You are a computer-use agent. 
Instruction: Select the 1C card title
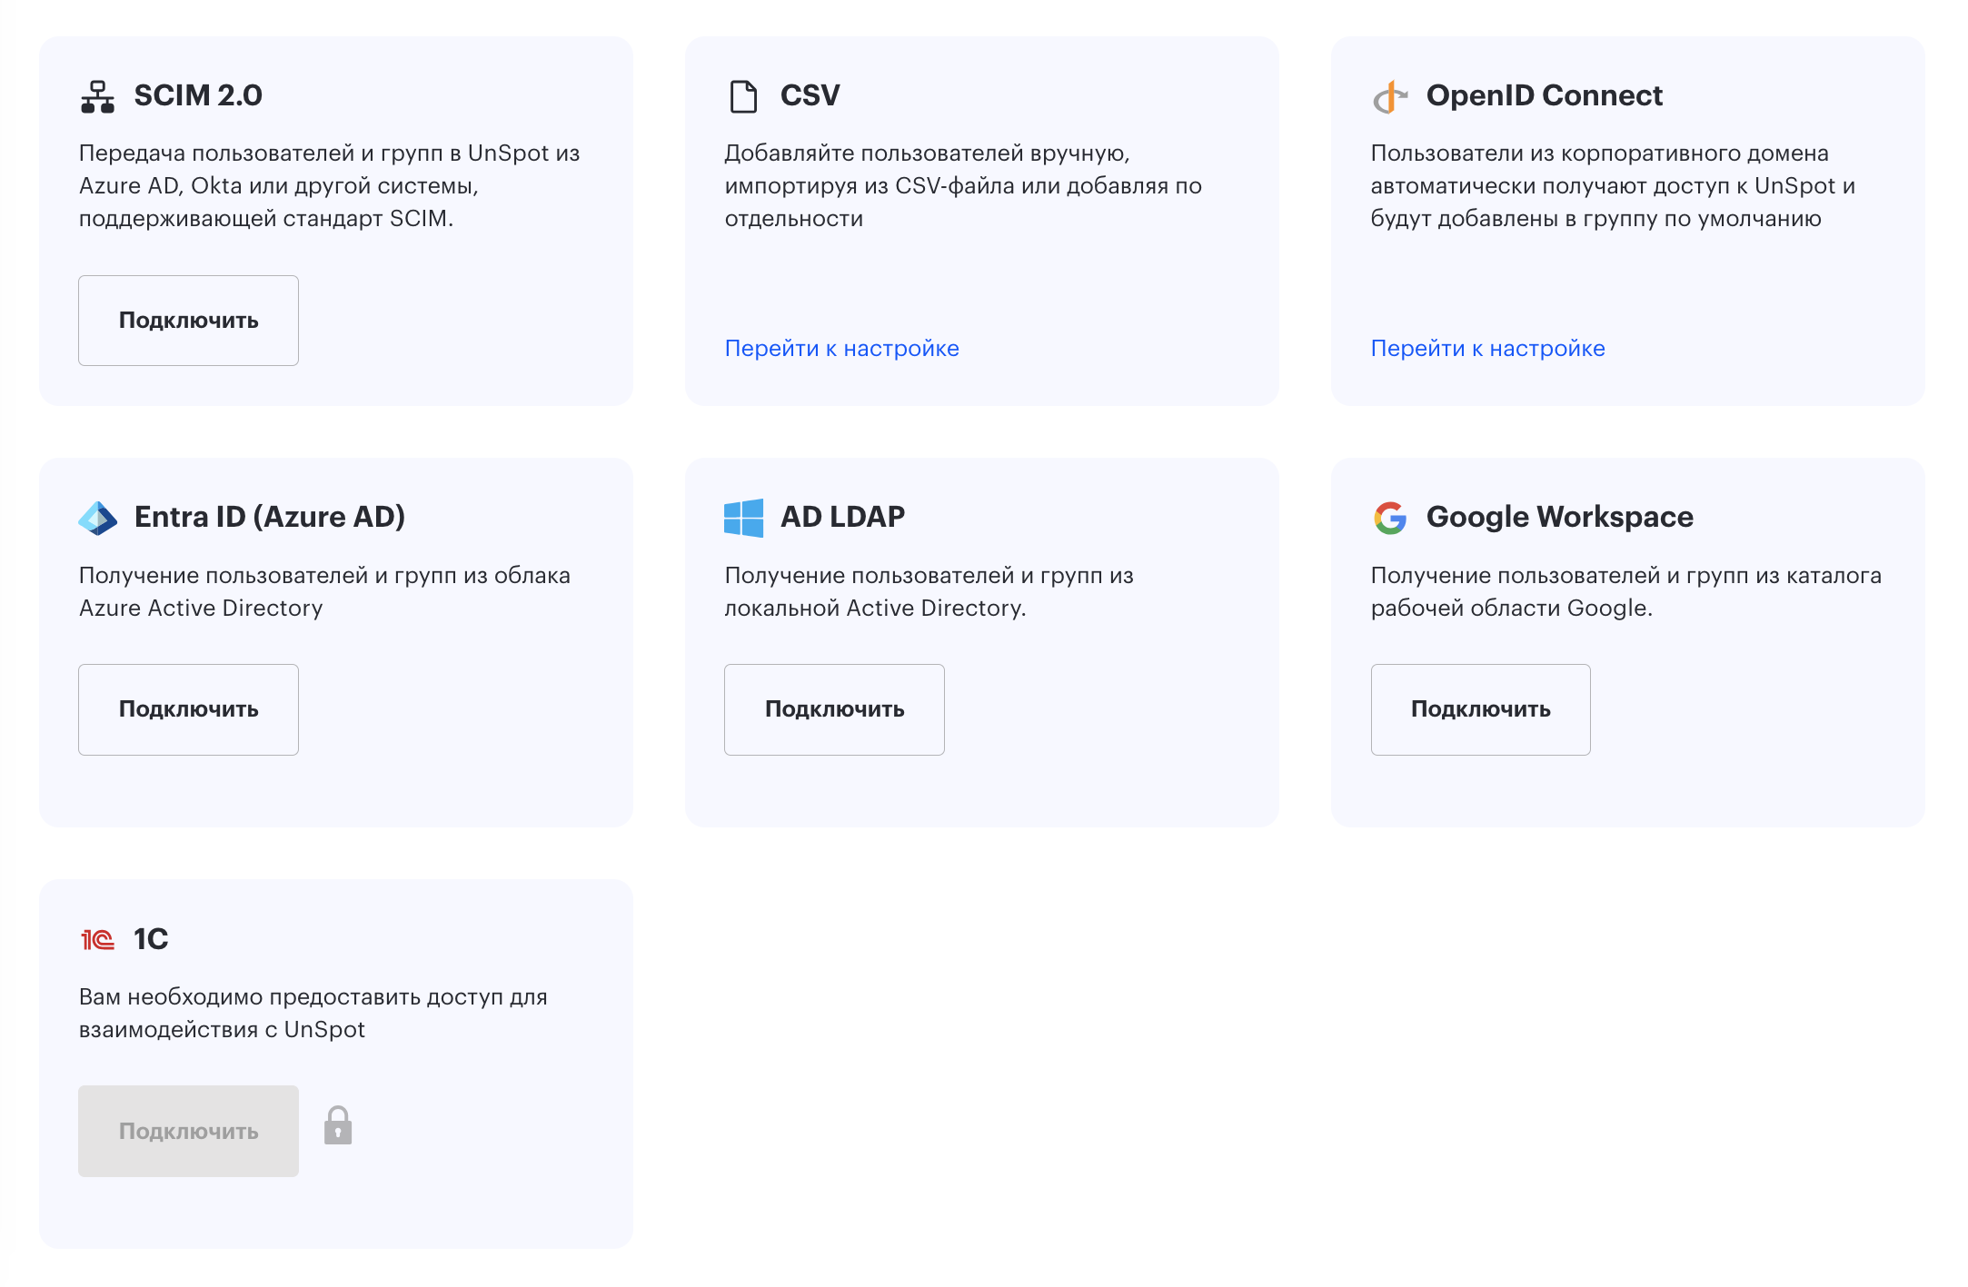pos(151,939)
